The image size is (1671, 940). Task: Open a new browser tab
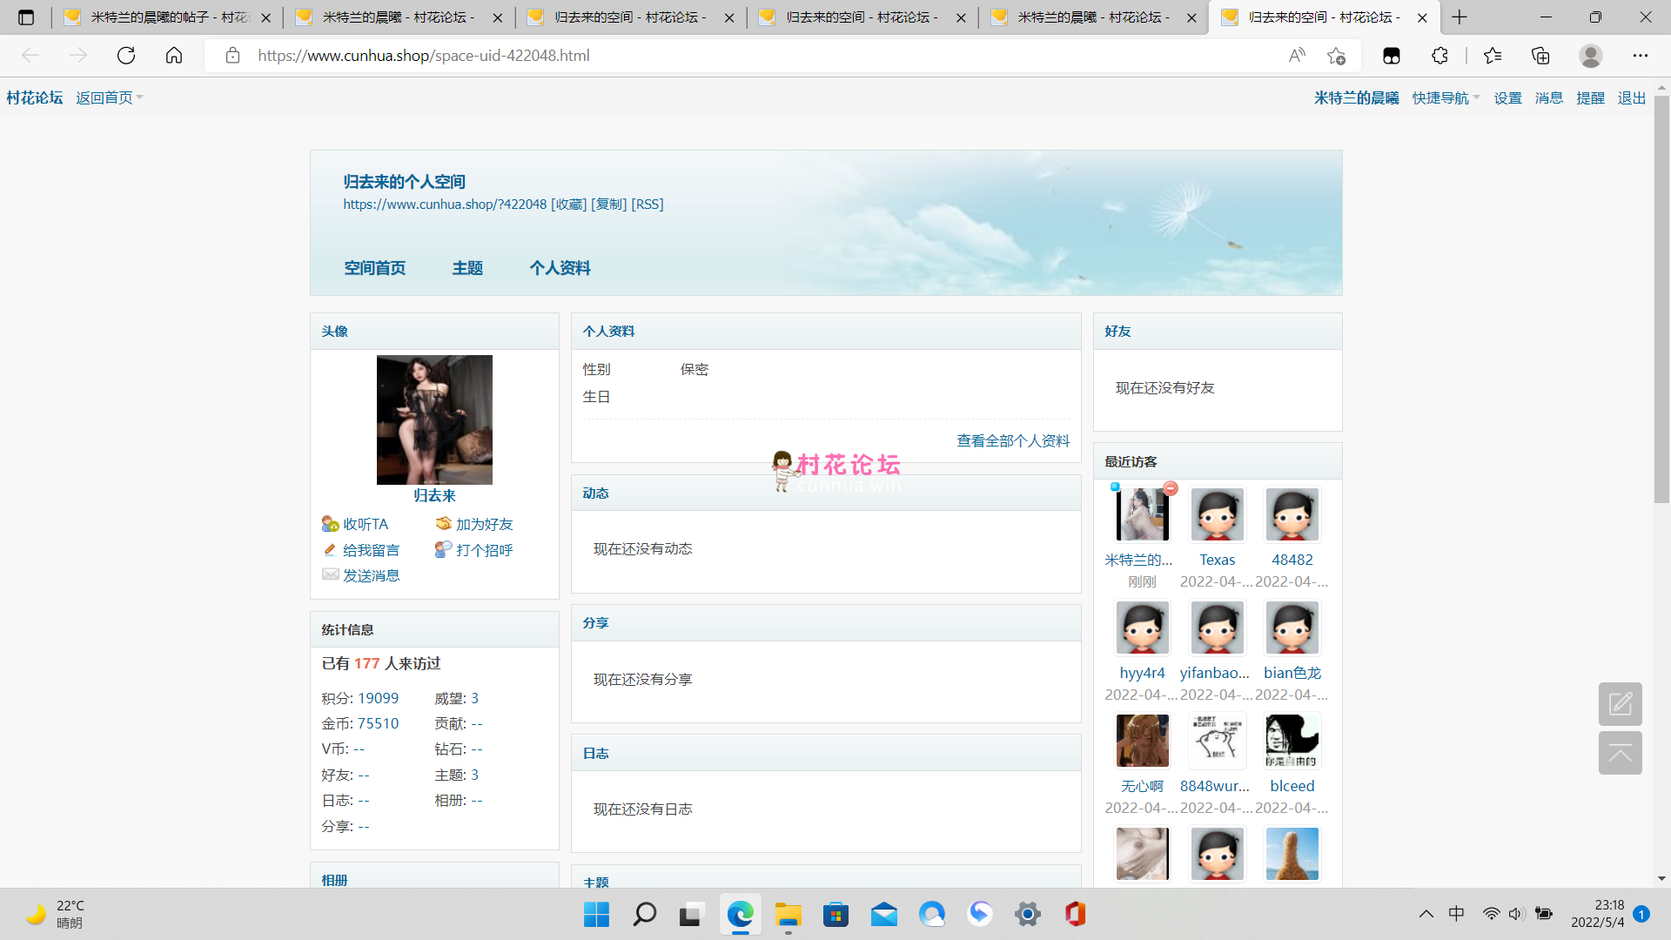1460,17
